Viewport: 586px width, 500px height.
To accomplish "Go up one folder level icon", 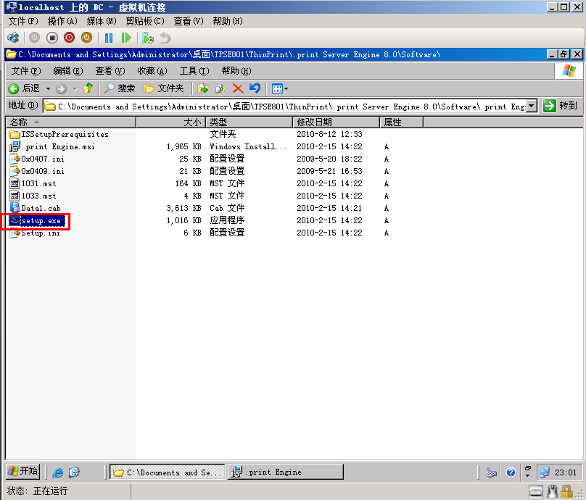I will coord(88,88).
